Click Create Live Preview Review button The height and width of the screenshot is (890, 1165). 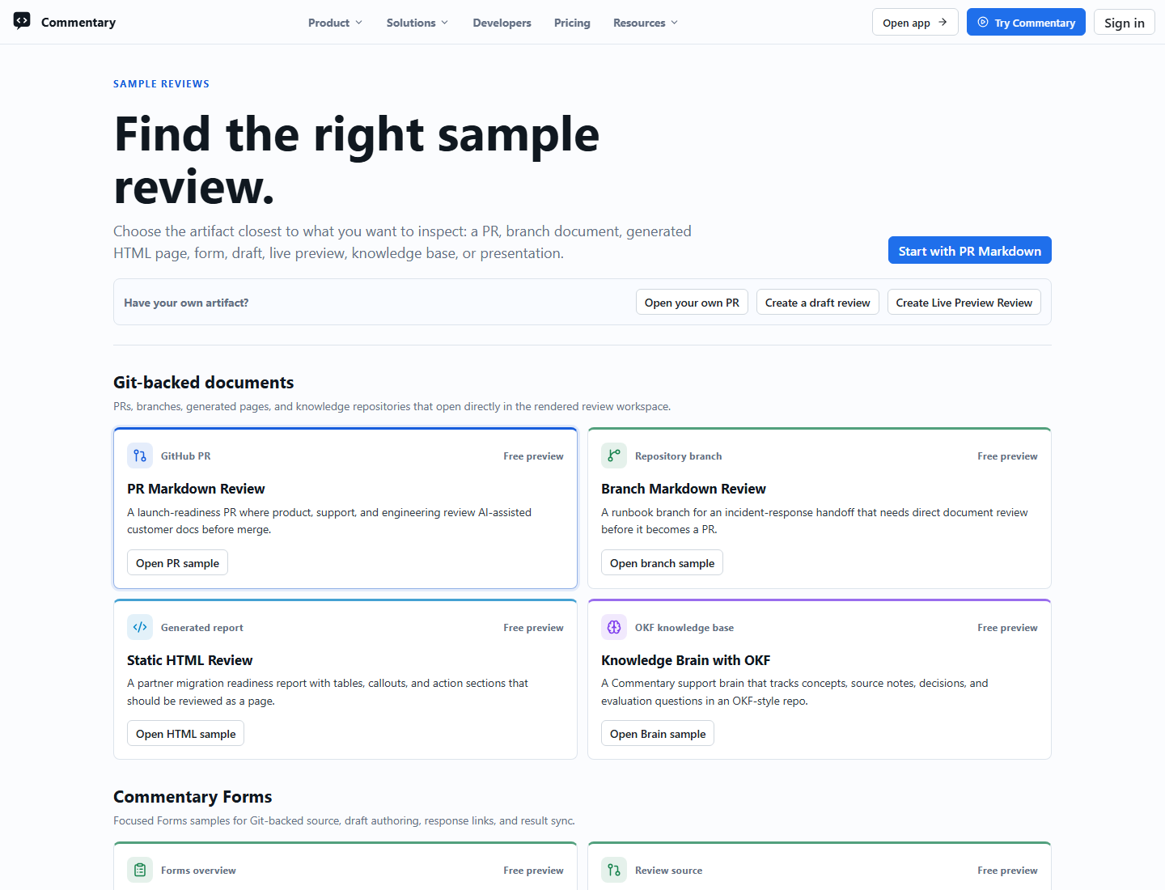click(x=964, y=302)
